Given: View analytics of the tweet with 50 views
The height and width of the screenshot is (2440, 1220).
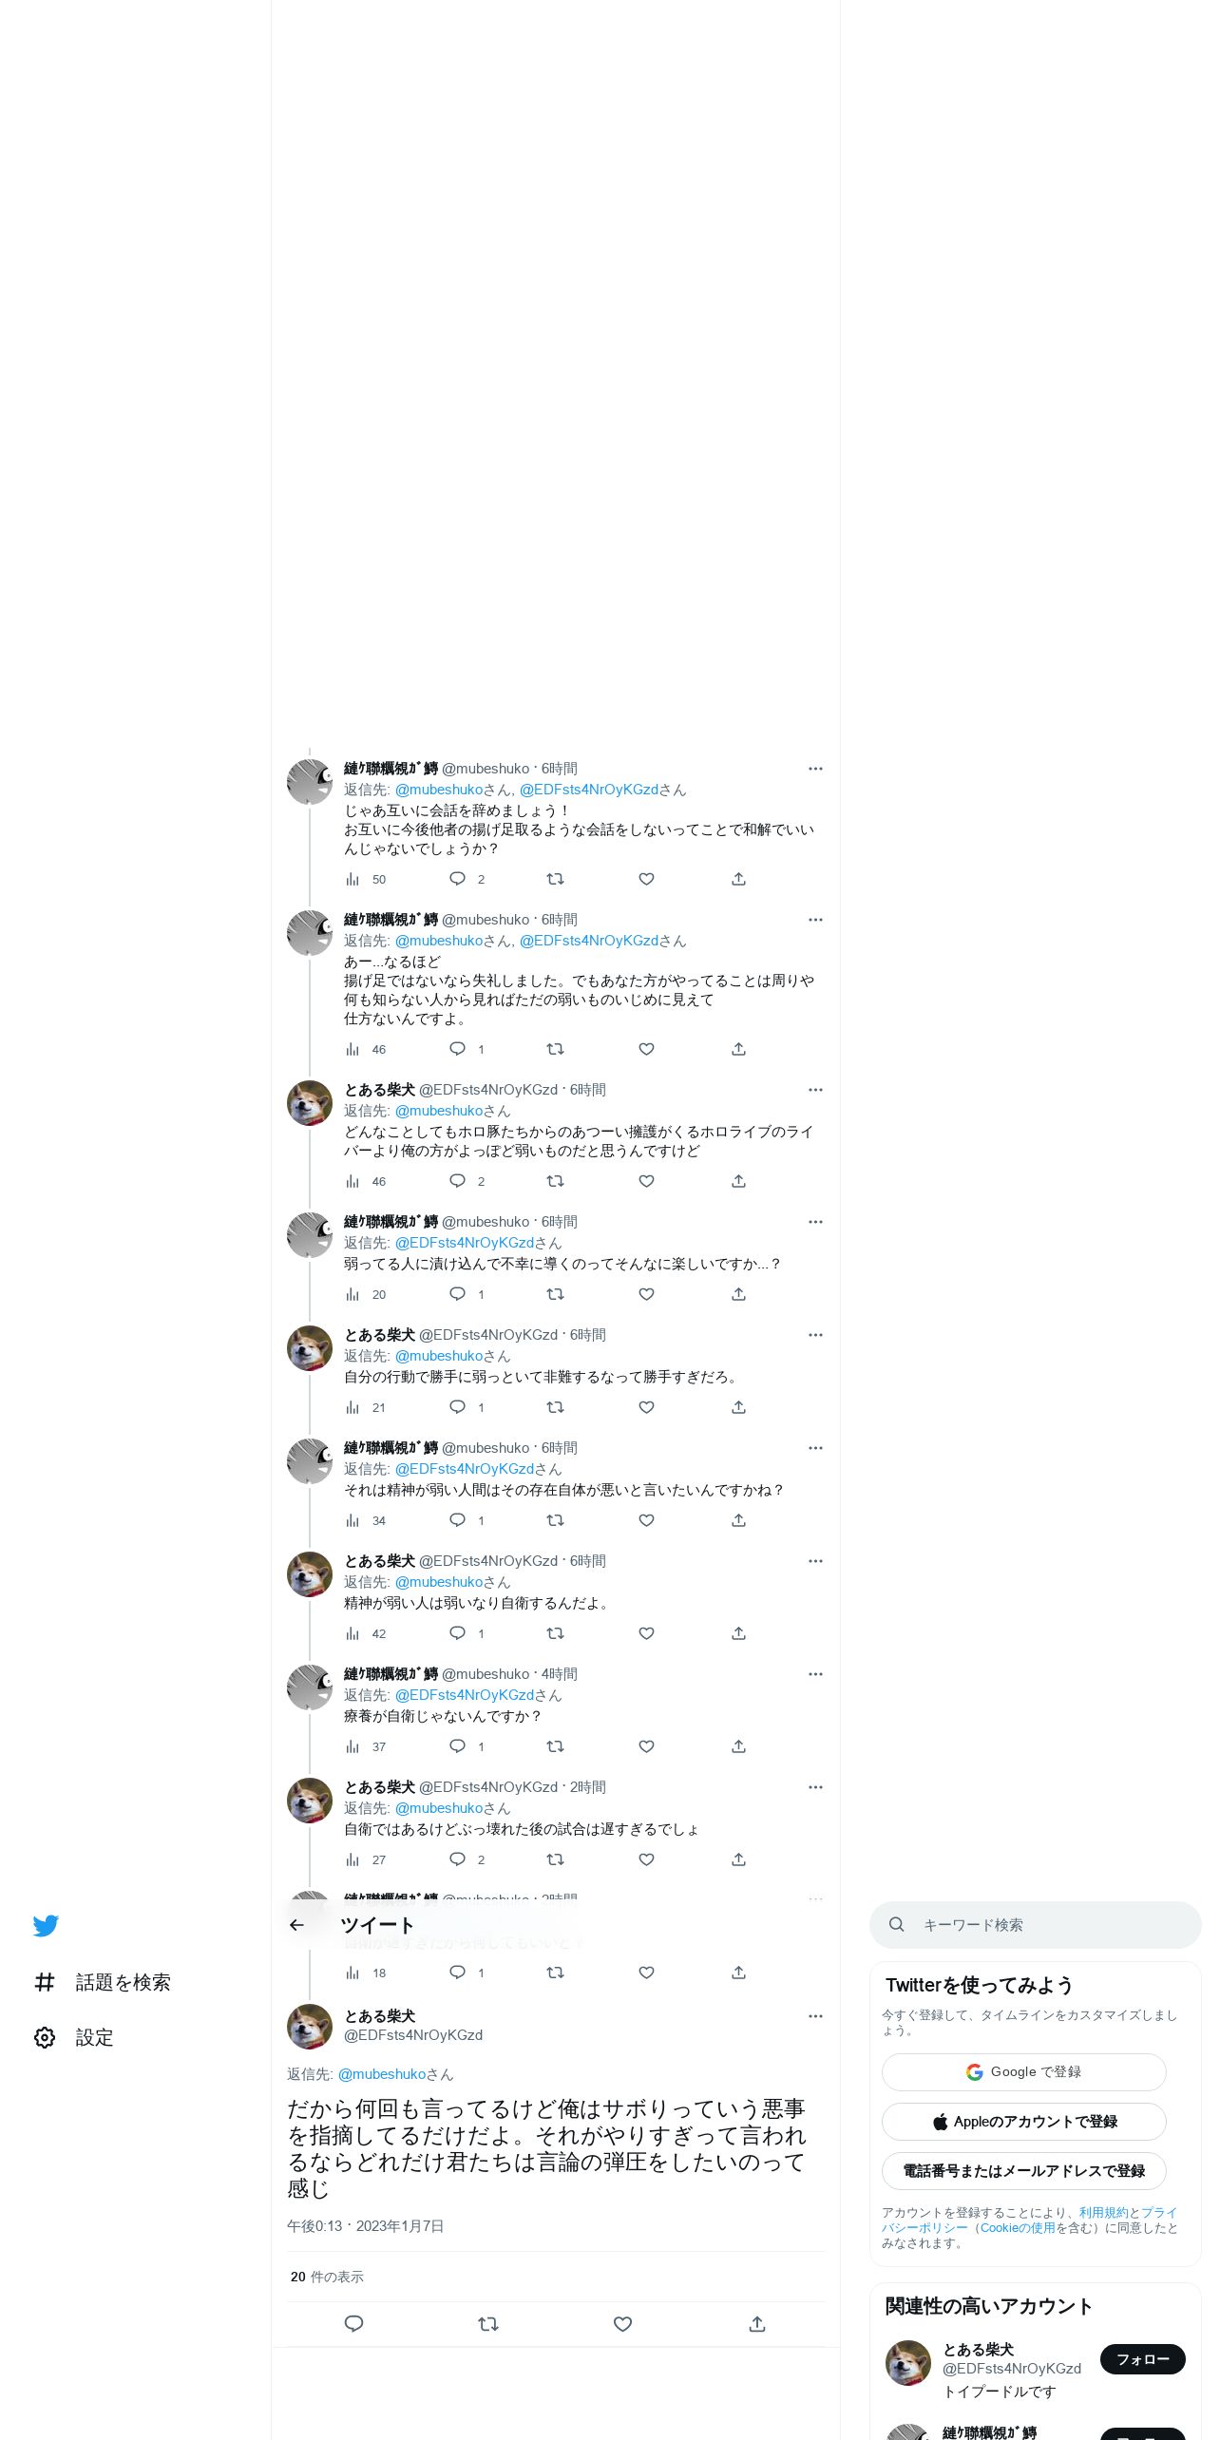Looking at the screenshot, I should tap(366, 879).
